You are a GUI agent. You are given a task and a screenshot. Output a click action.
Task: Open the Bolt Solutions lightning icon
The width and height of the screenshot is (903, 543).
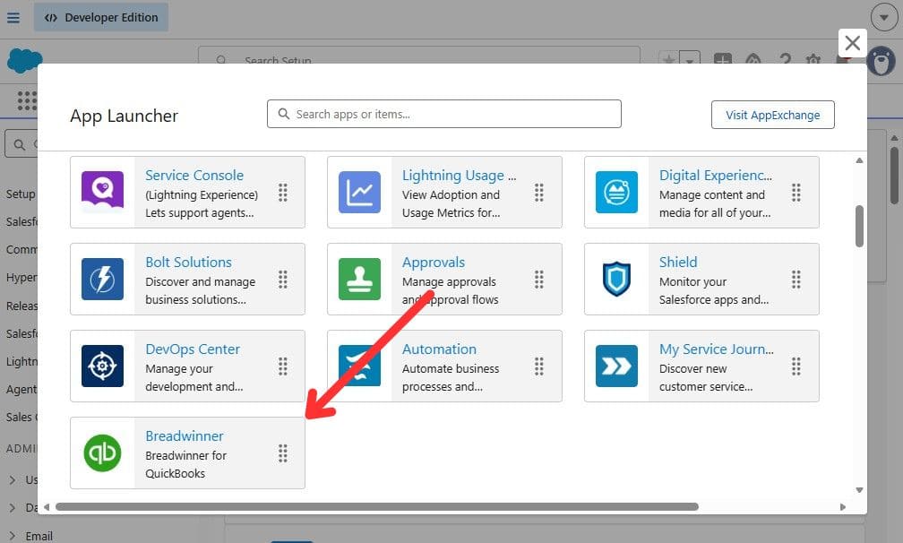102,280
